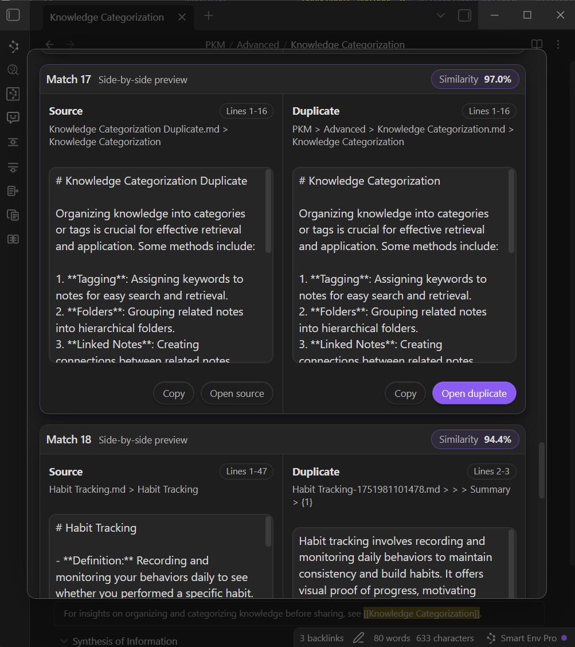
Task: Open the note's more options menu
Action: (x=558, y=45)
